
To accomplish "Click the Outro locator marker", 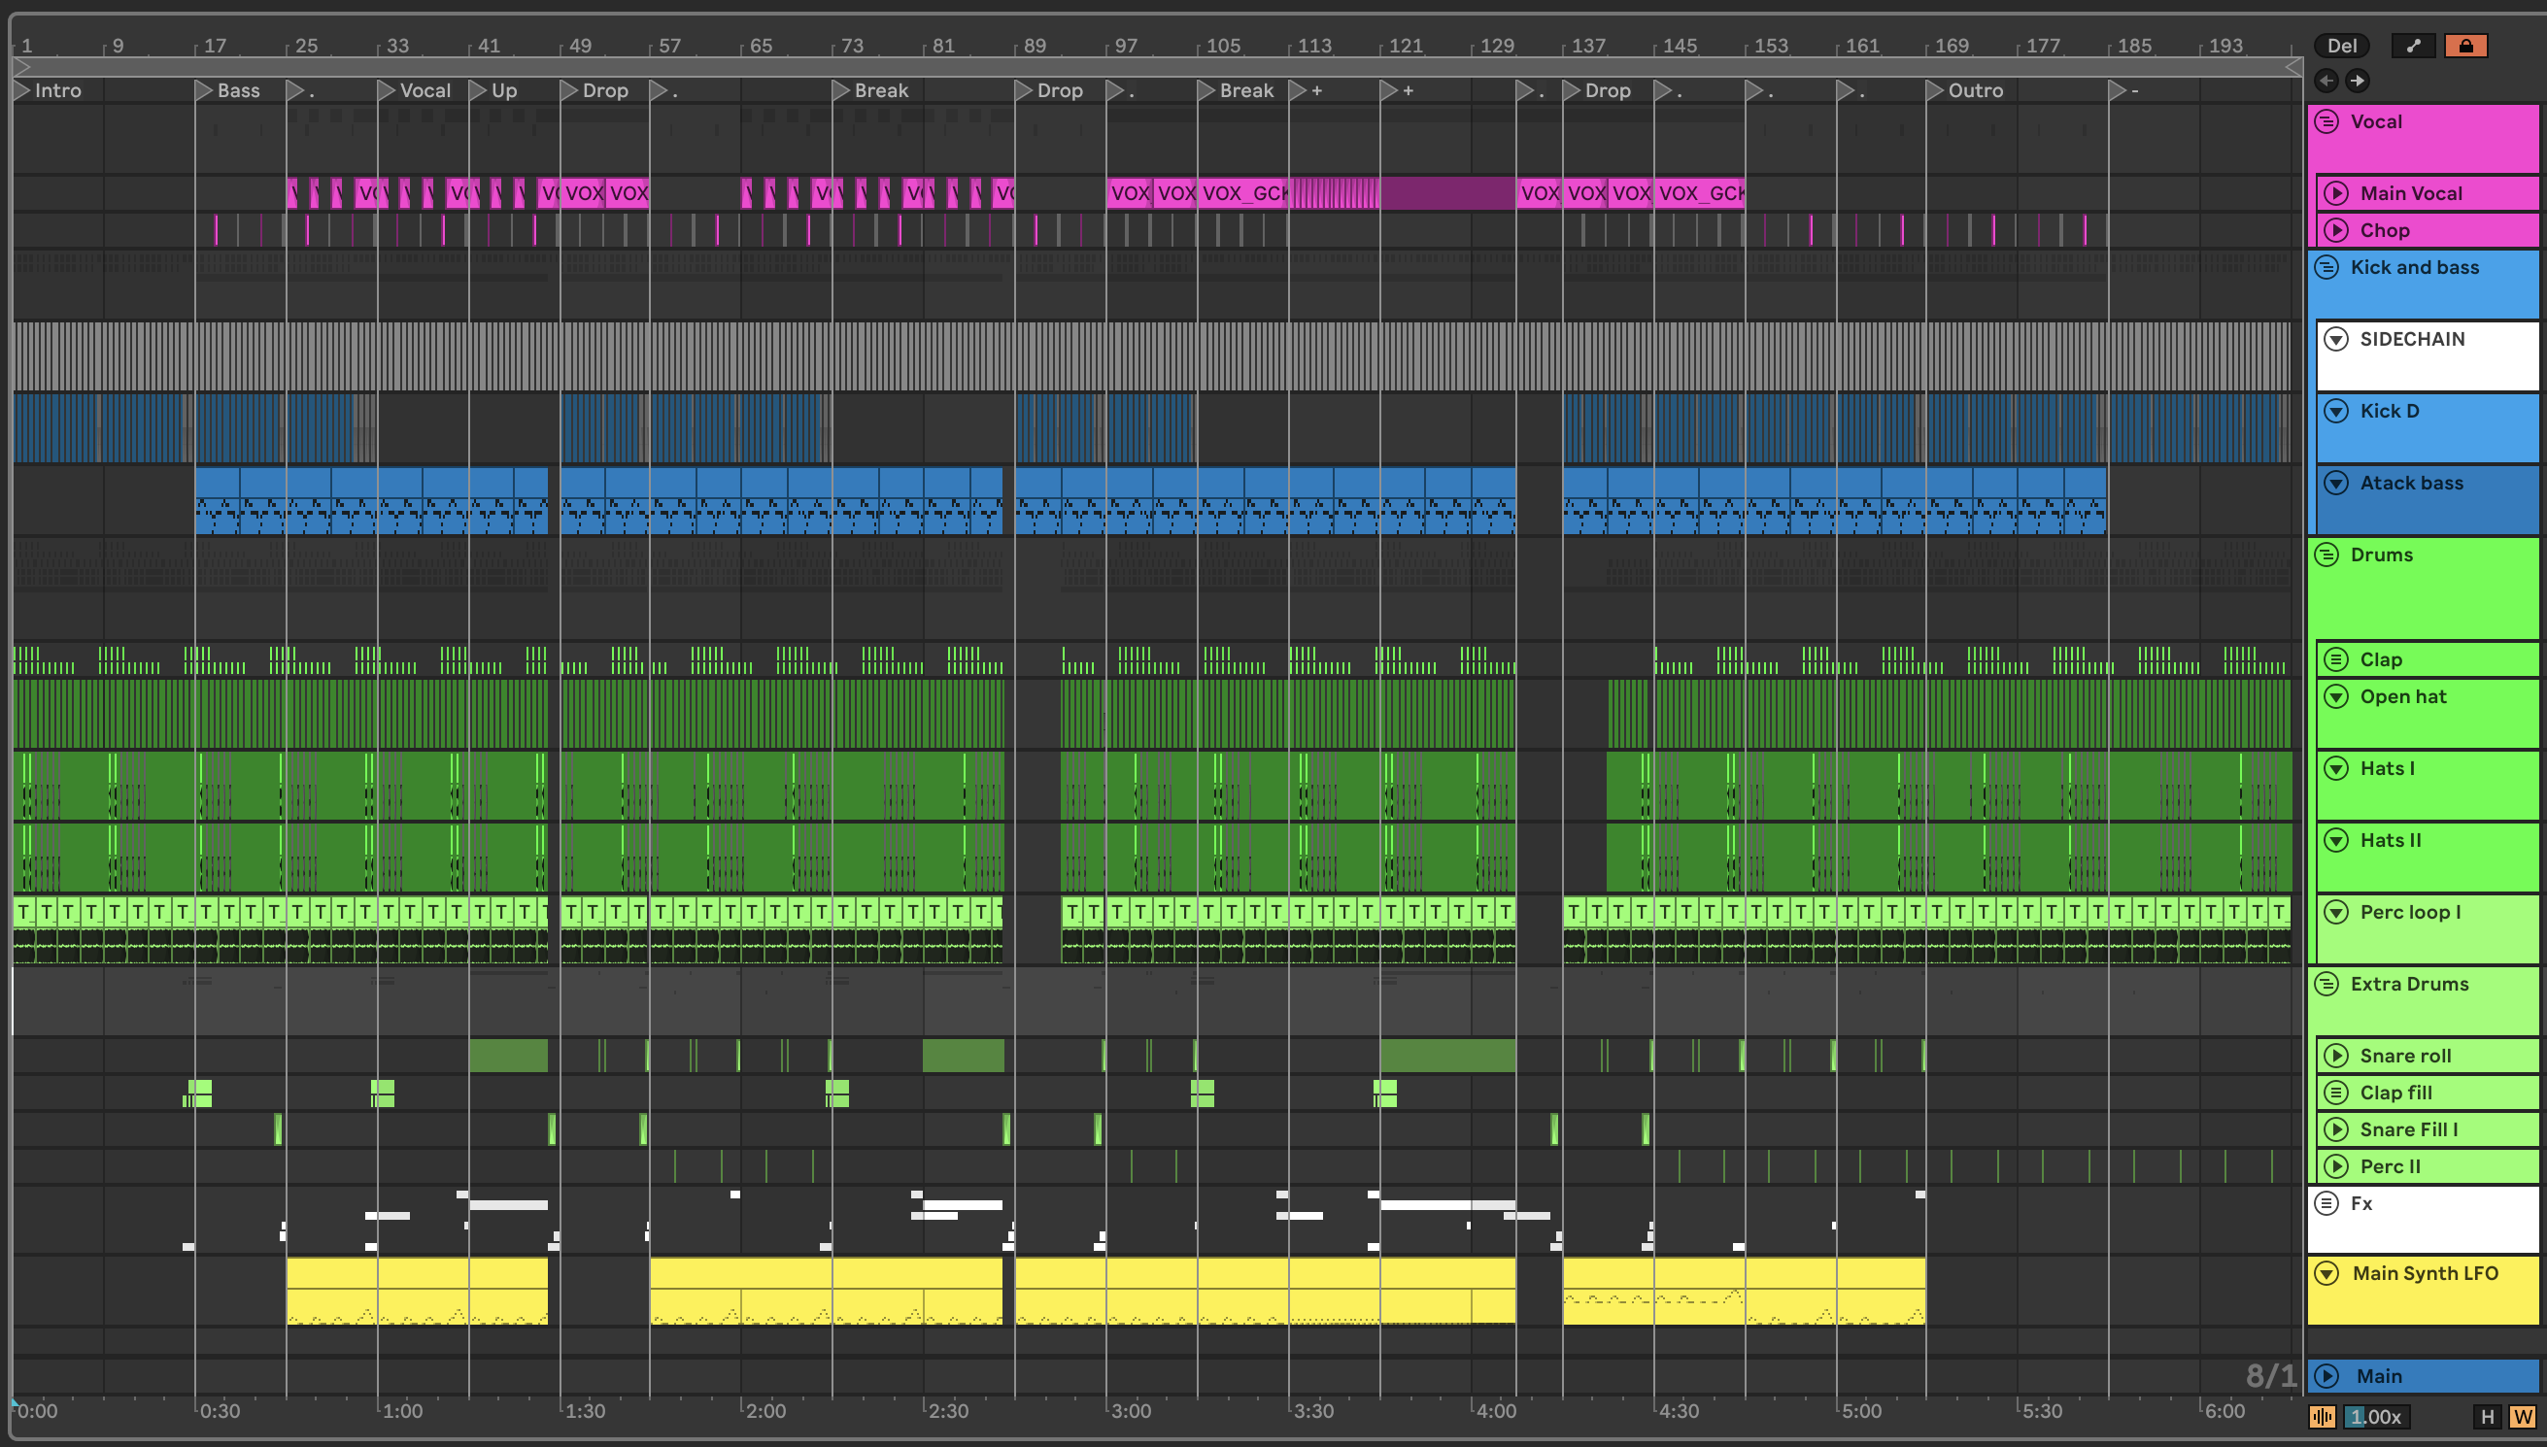I will [1935, 90].
